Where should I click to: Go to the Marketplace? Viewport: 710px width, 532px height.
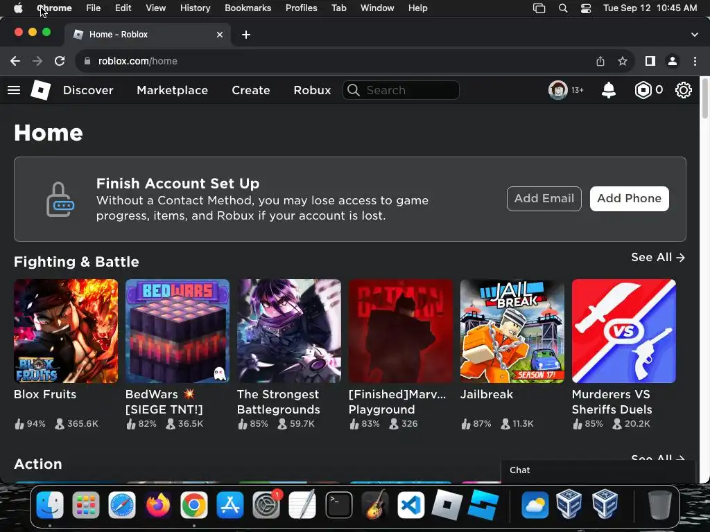click(173, 90)
